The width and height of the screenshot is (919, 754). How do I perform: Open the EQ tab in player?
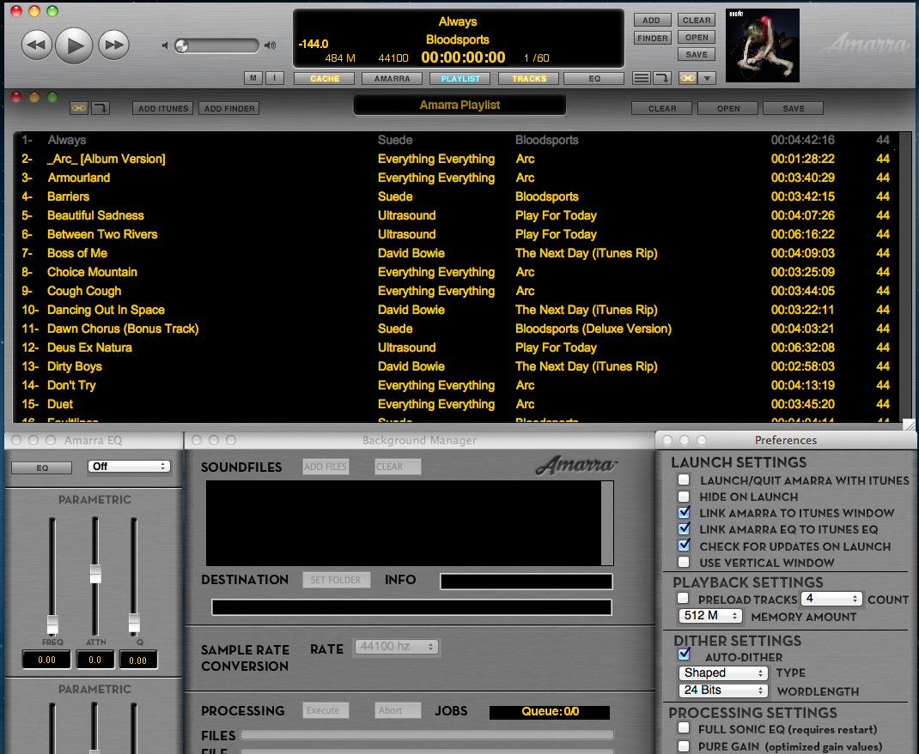[594, 78]
